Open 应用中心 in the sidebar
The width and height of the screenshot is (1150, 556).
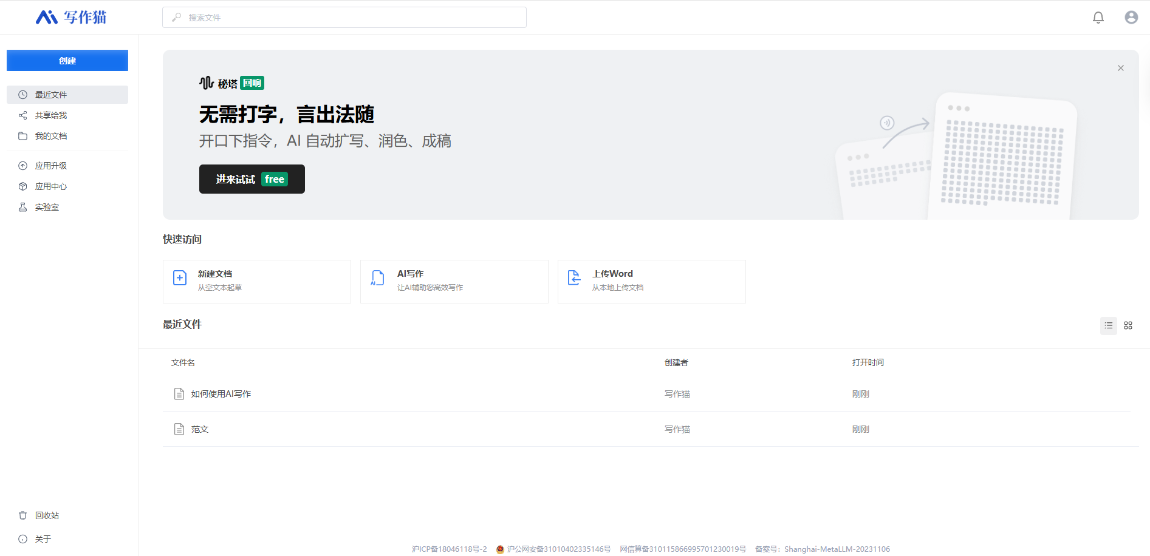click(x=67, y=186)
